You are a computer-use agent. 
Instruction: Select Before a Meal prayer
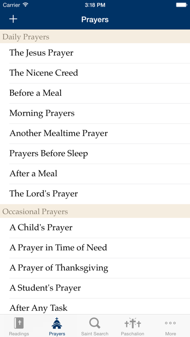[95, 93]
